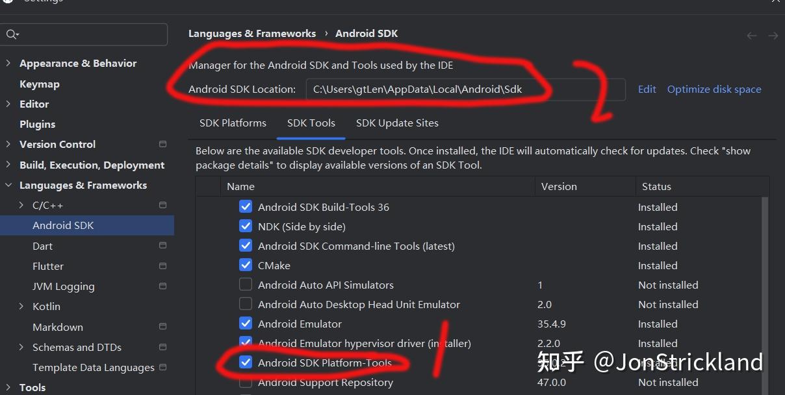The height and width of the screenshot is (395, 785).
Task: Click the forward navigation arrow
Action: [773, 36]
